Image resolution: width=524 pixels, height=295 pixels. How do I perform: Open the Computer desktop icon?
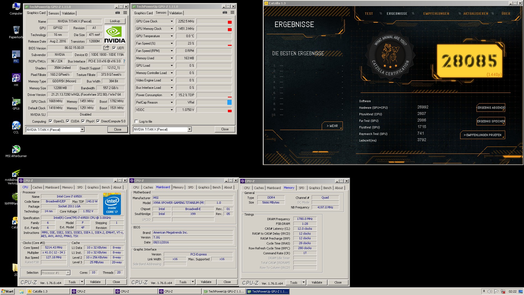(x=16, y=8)
